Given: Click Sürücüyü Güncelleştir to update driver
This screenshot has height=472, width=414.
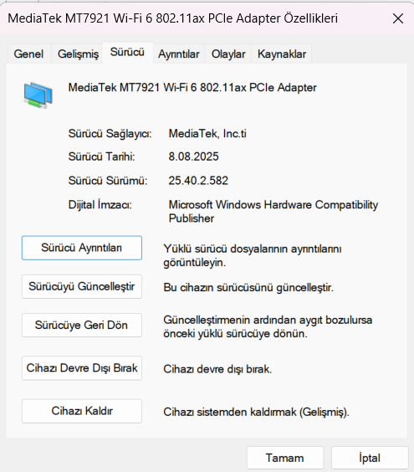Looking at the screenshot, I should pyautogui.click(x=82, y=286).
